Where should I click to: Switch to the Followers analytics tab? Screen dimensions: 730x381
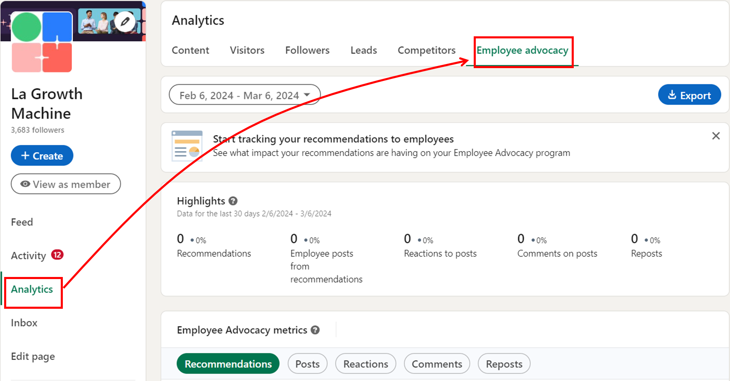point(307,50)
